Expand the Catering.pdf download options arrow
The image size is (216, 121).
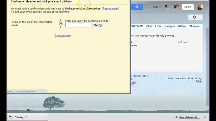pos(47,117)
